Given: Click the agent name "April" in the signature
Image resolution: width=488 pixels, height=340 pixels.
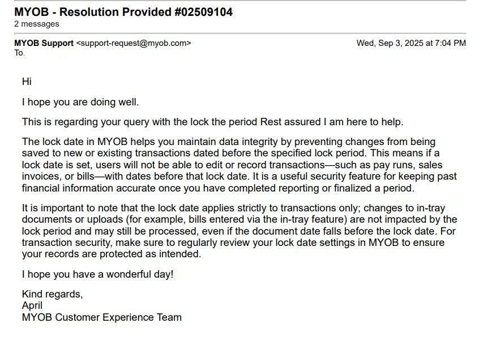Looking at the screenshot, I should click(x=32, y=305).
